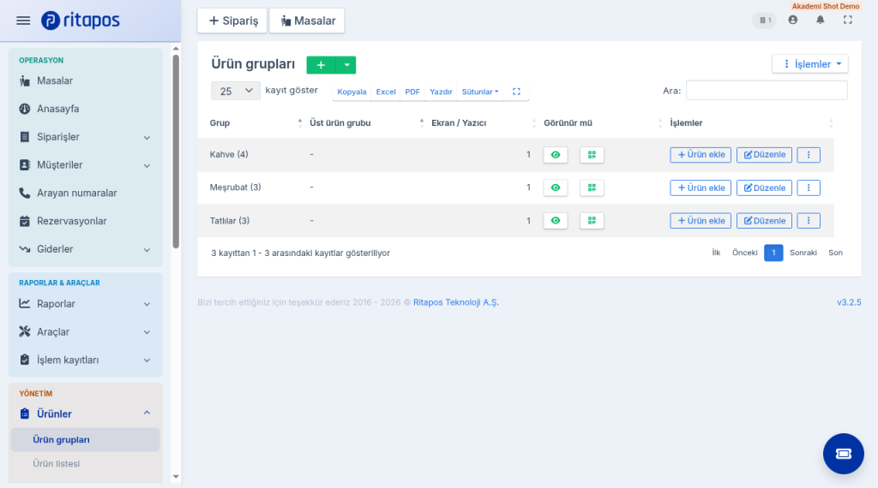Expand Raporlar sidebar menu

85,304
